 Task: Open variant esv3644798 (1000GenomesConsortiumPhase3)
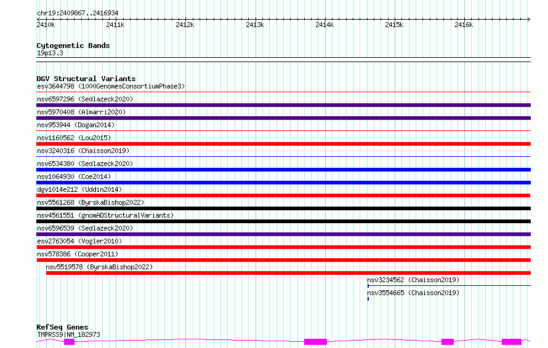[111, 86]
